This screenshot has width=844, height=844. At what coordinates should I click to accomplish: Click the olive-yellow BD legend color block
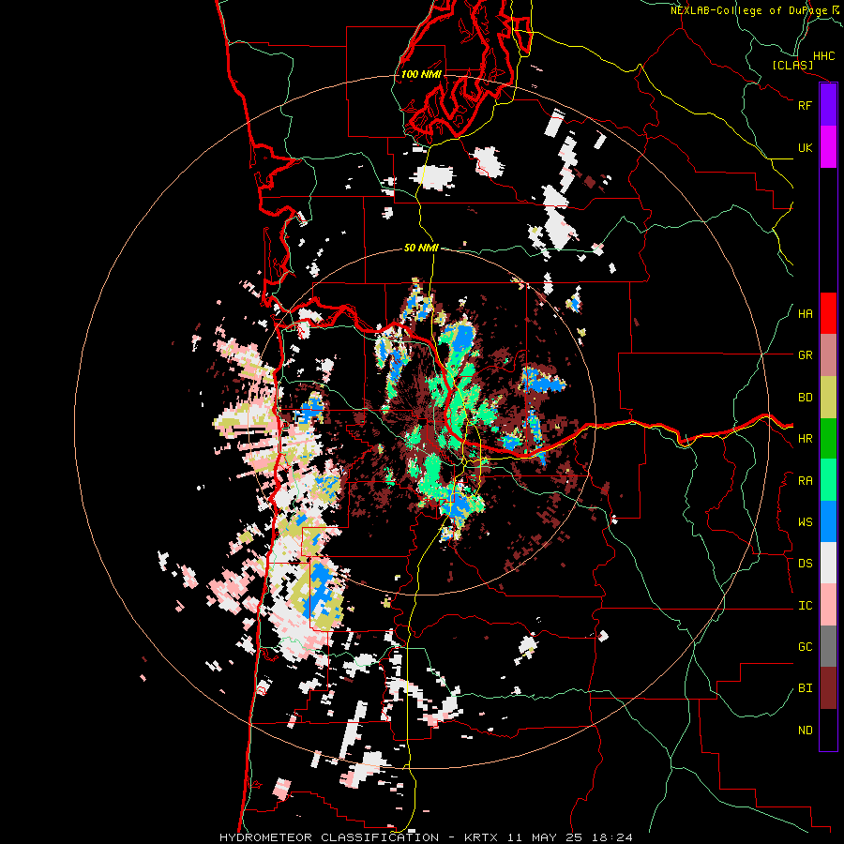(828, 397)
